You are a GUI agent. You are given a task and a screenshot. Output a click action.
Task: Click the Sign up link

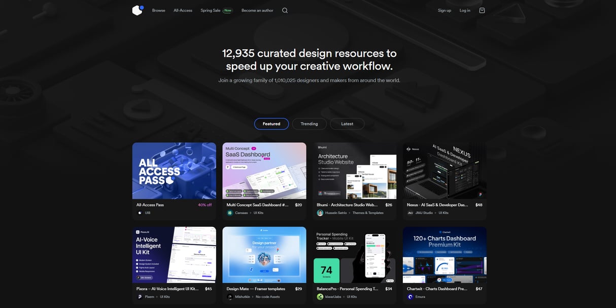pos(444,10)
